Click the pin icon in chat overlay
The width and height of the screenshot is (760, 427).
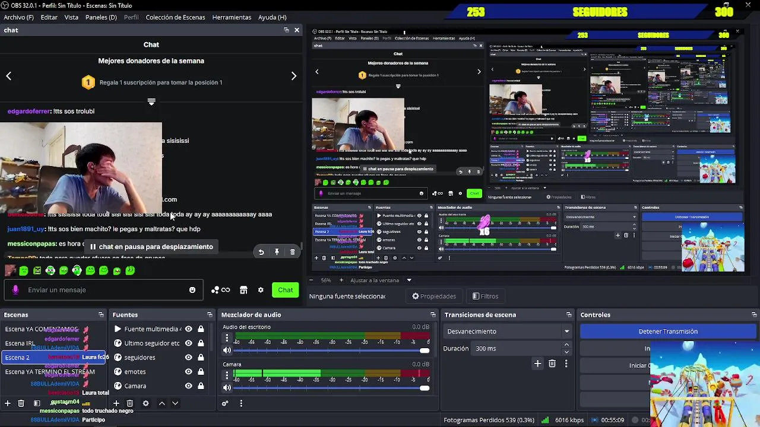[x=277, y=252]
